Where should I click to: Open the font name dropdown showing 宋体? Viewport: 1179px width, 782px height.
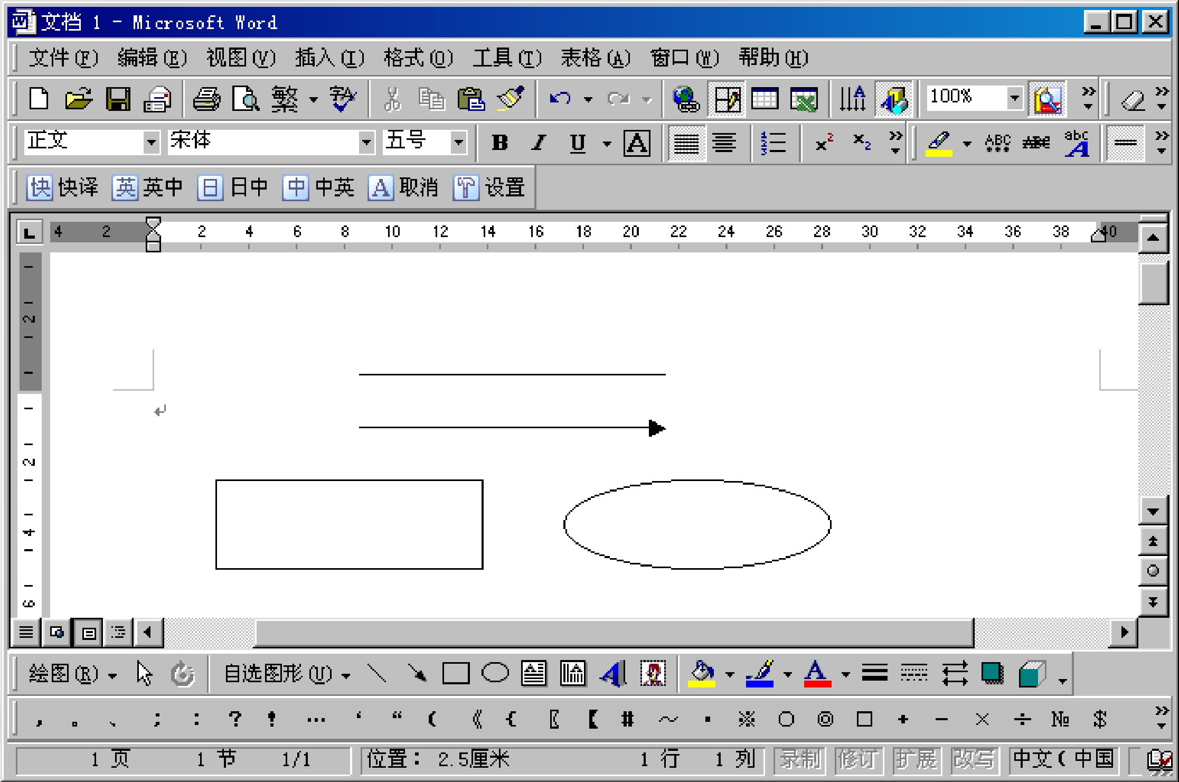click(x=366, y=143)
